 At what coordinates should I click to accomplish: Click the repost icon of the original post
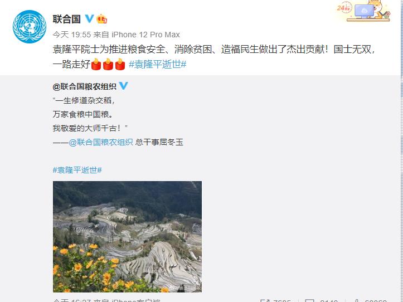264,301
